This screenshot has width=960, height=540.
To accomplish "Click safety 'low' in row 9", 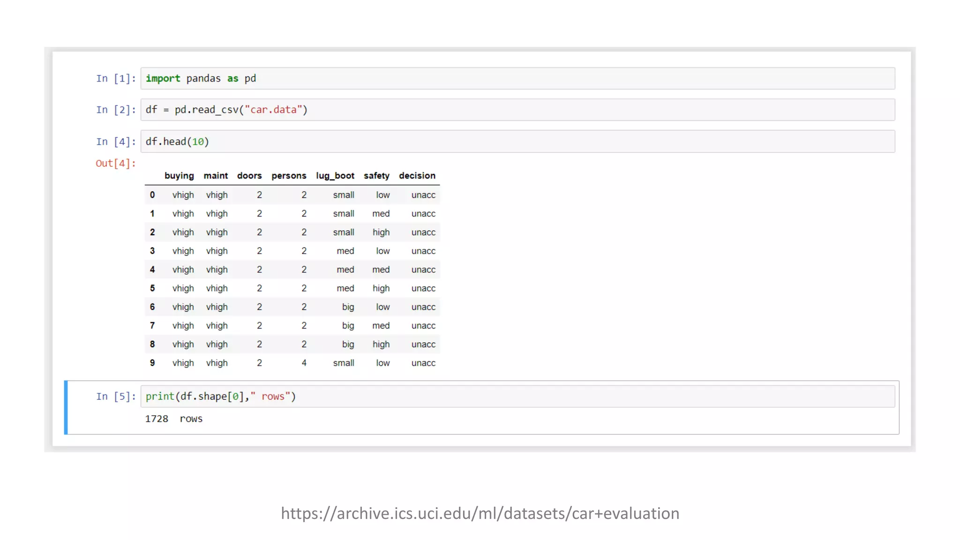I will point(382,363).
